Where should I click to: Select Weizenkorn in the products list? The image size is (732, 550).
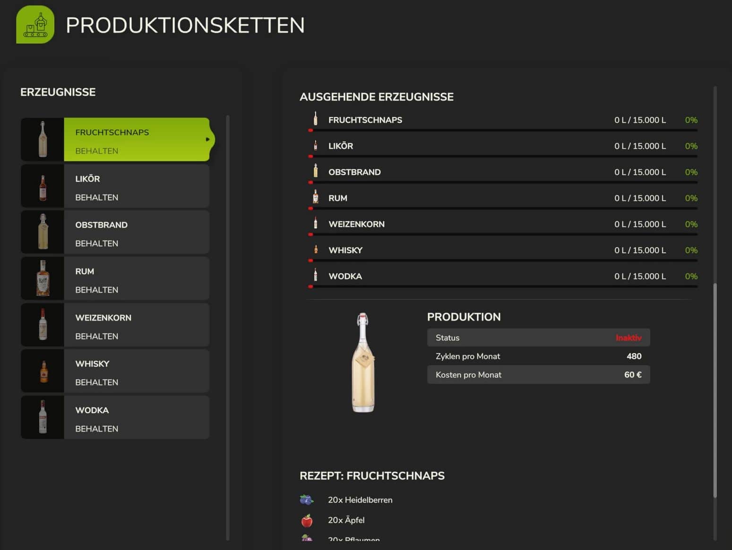(x=136, y=318)
